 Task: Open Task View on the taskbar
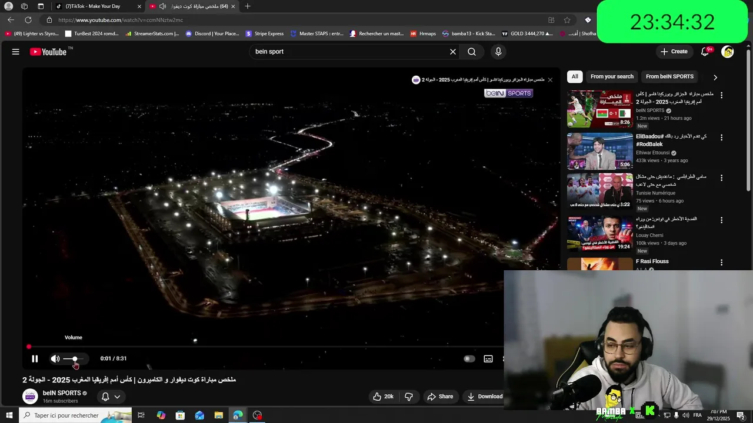[141, 415]
